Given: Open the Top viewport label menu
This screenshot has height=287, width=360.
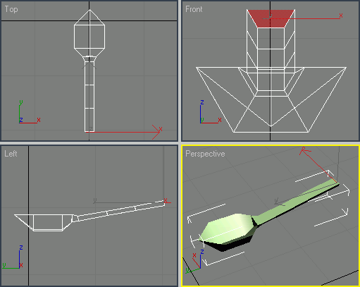Looking at the screenshot, I should click(x=11, y=9).
